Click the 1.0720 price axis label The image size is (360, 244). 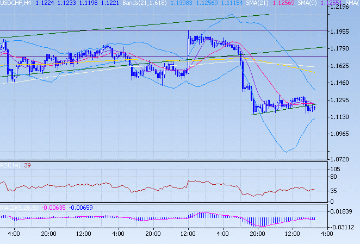click(340, 159)
